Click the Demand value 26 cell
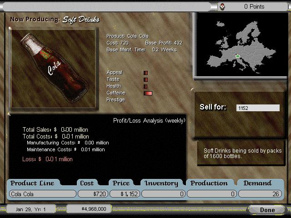Screen dimensions: 291x218 [x=260, y=194]
